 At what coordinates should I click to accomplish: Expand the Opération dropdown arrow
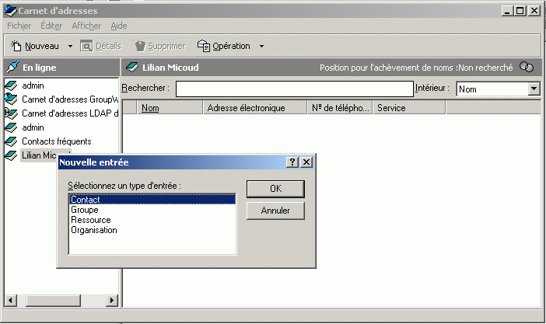(261, 47)
